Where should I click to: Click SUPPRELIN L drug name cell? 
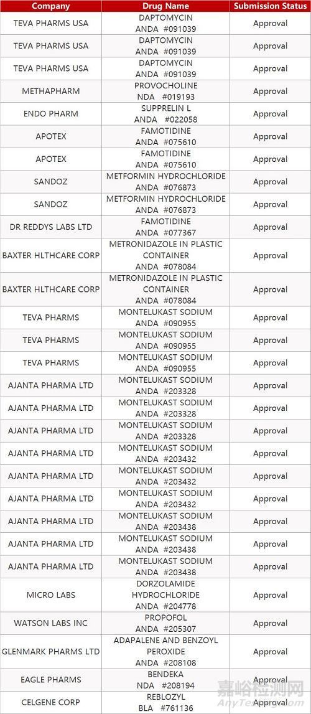pyautogui.click(x=165, y=114)
